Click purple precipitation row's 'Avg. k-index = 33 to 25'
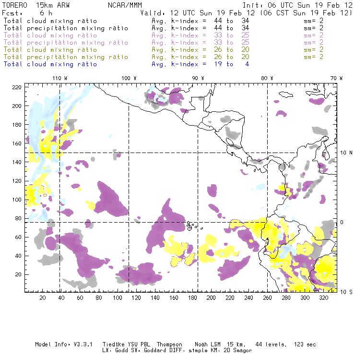This screenshot has height=355, width=355. pyautogui.click(x=201, y=43)
